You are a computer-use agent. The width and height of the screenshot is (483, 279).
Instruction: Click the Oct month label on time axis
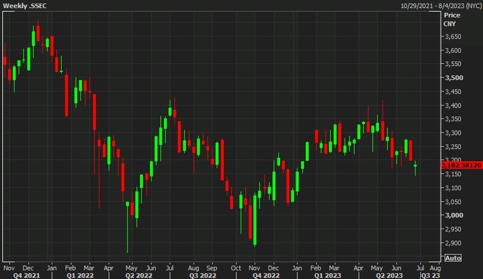(236, 268)
